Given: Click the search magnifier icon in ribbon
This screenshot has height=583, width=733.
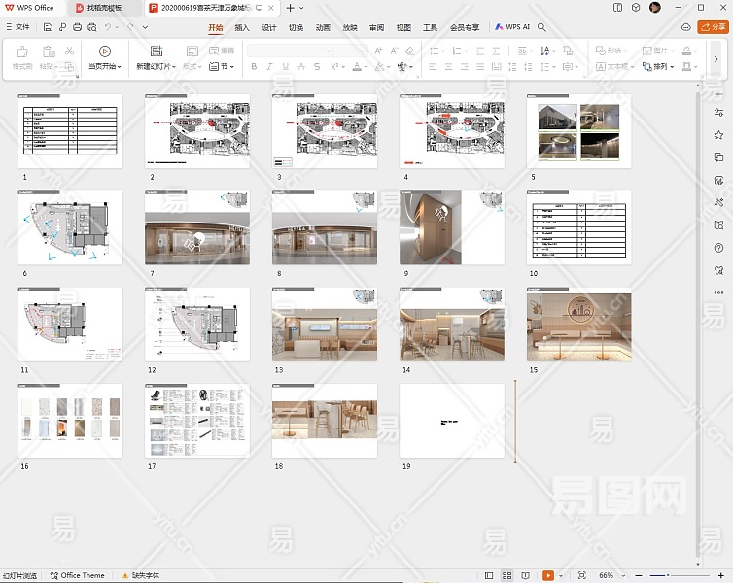Looking at the screenshot, I should 542,27.
